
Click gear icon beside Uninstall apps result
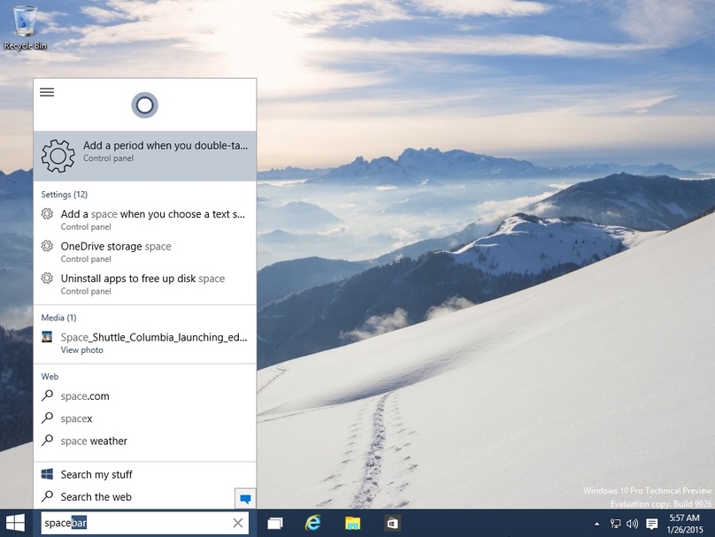(x=47, y=278)
